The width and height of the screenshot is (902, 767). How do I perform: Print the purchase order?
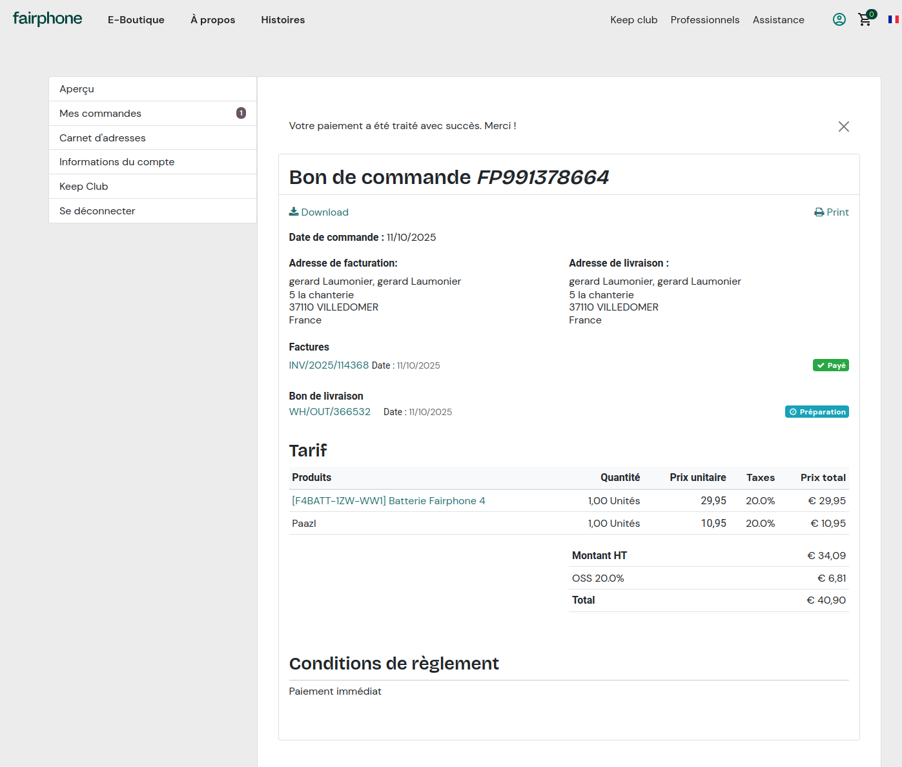pos(832,212)
